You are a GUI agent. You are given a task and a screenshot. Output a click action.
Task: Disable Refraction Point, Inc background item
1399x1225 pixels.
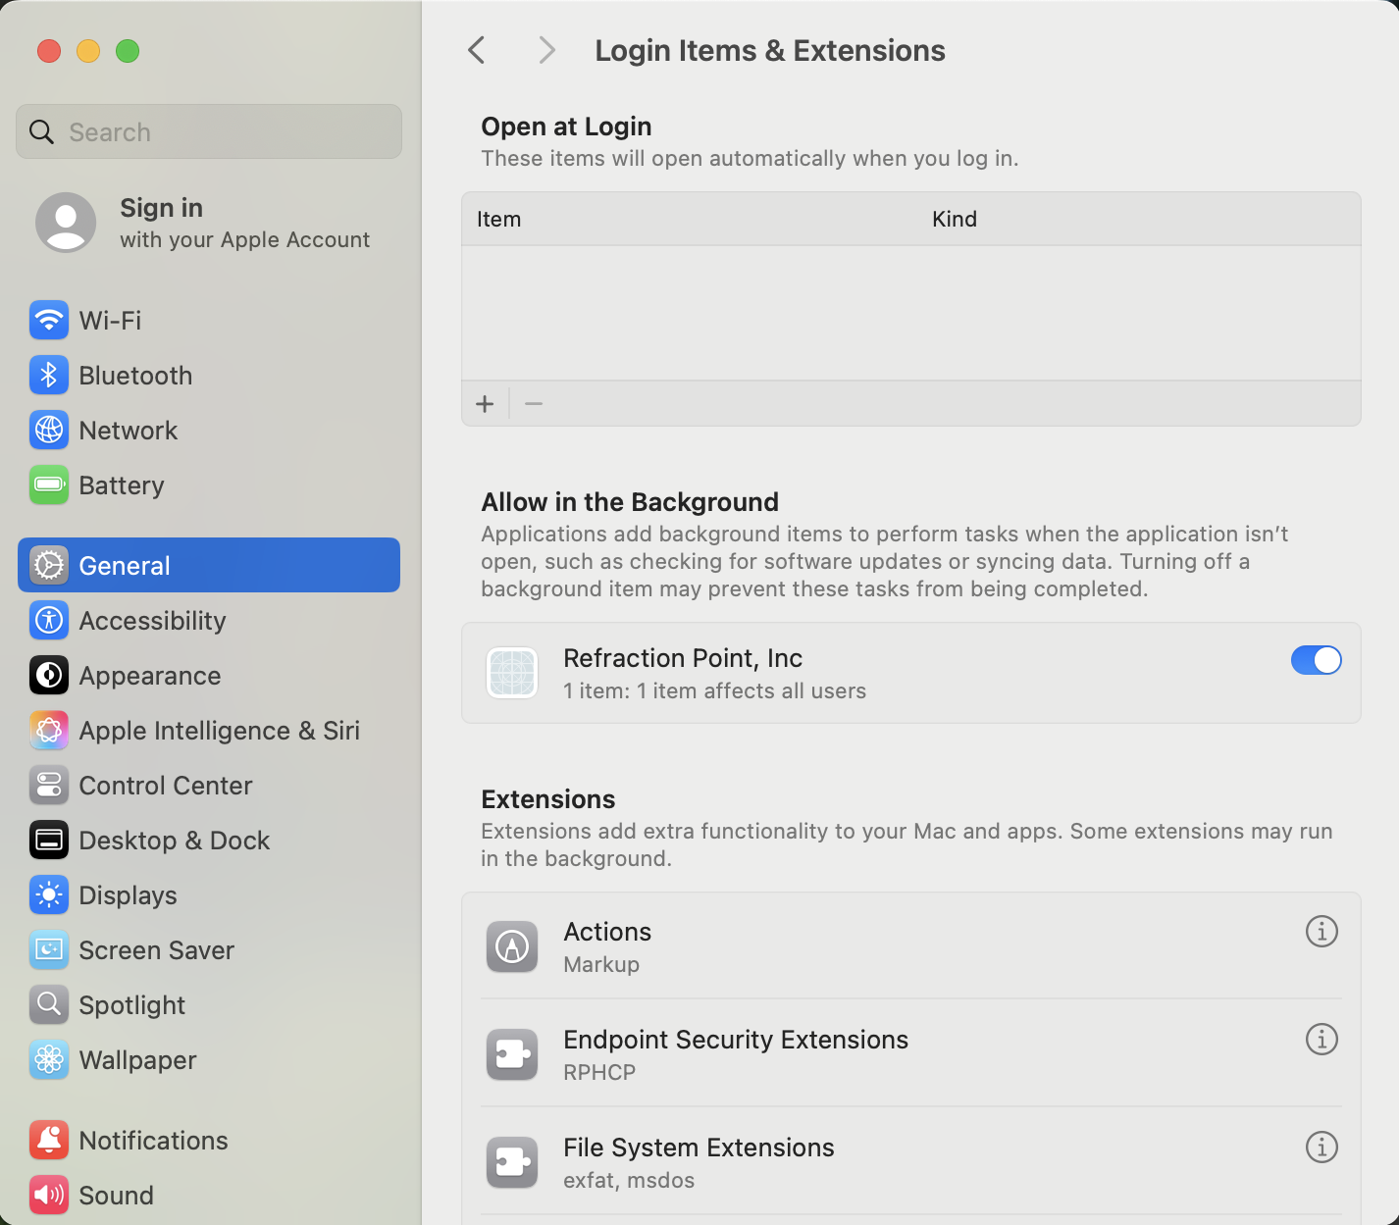pyautogui.click(x=1316, y=660)
